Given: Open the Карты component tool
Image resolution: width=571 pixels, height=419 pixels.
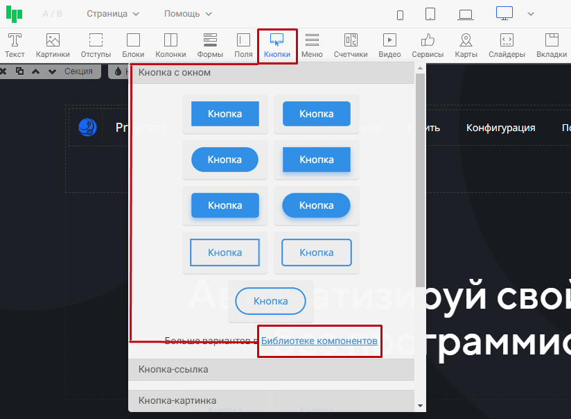Looking at the screenshot, I should tap(466, 46).
